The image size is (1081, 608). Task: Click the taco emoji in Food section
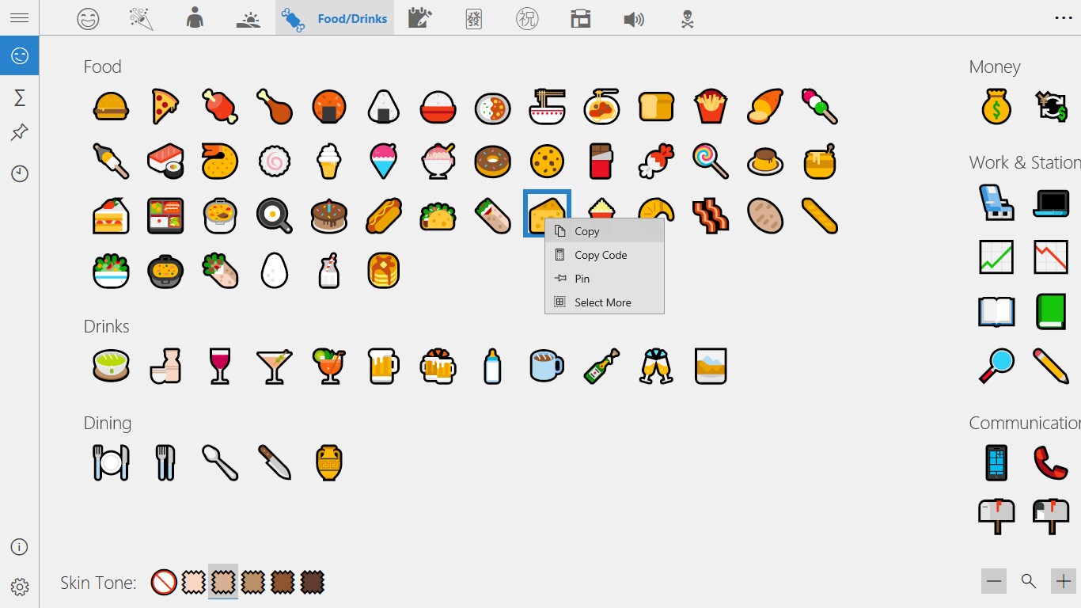tap(438, 215)
